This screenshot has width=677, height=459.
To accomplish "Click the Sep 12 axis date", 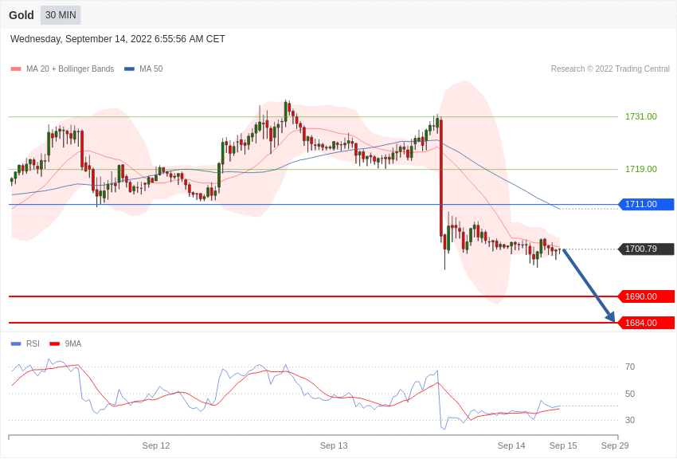I will (x=156, y=445).
